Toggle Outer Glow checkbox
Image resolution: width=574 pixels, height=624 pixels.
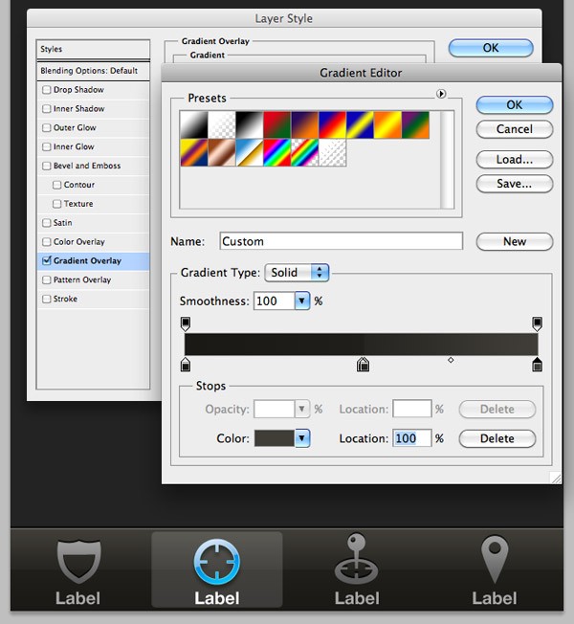point(47,127)
